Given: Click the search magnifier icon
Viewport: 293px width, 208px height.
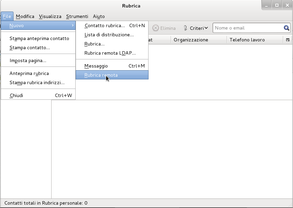Looking at the screenshot, I should click(287, 28).
